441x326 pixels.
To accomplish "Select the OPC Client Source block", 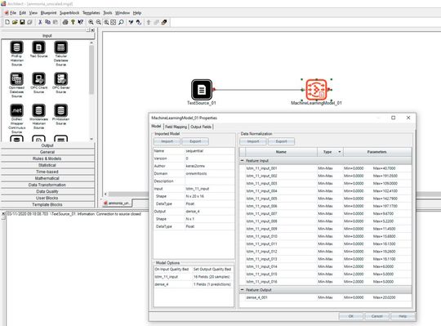I will (39, 79).
